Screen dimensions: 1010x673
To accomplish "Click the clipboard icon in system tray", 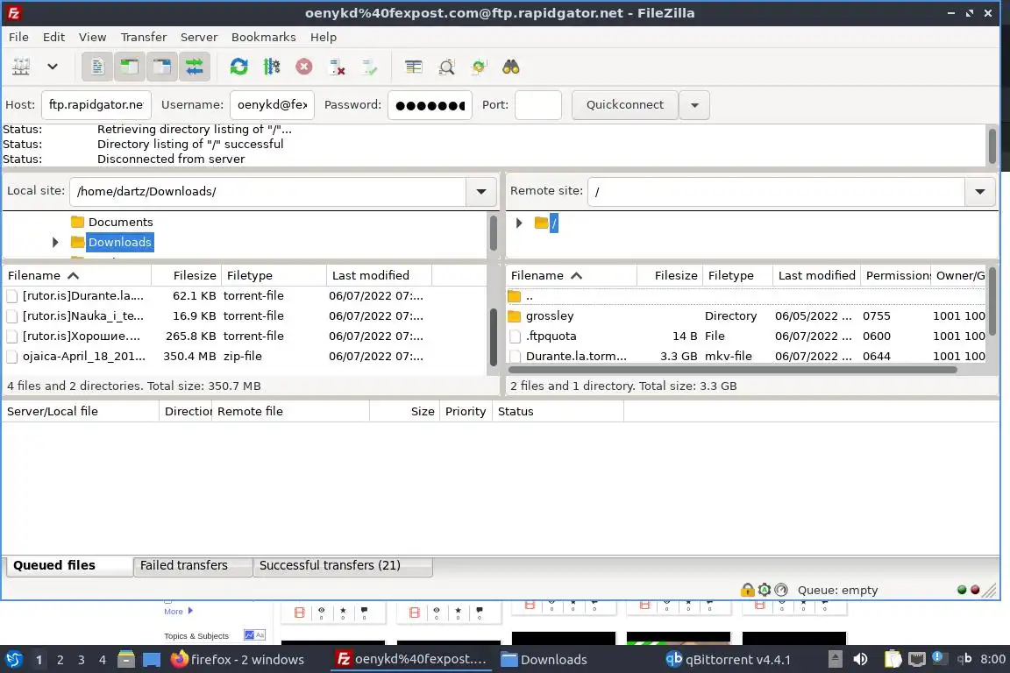I will pyautogui.click(x=893, y=659).
